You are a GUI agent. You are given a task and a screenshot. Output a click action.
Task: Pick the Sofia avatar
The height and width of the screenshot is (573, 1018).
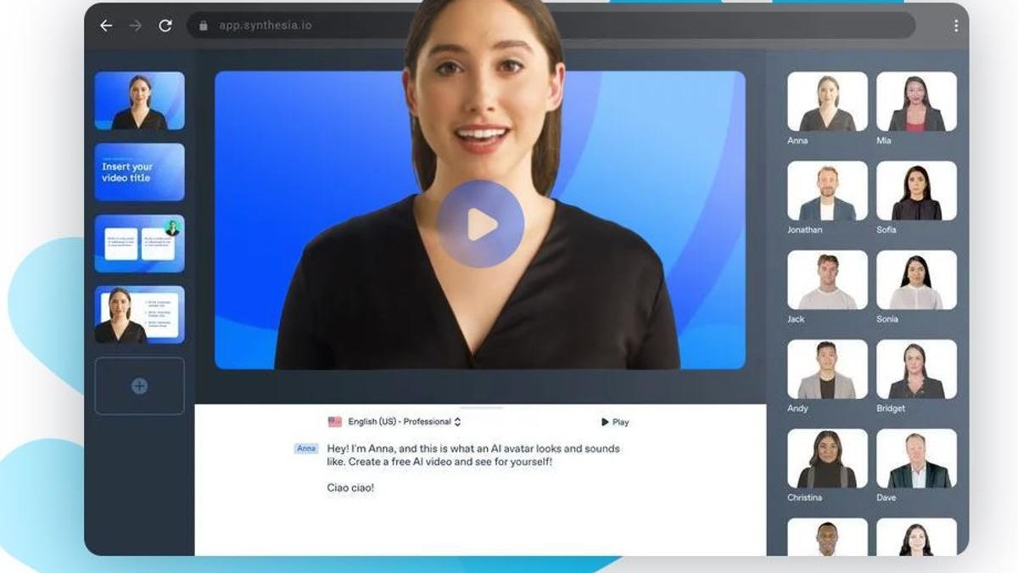coord(916,191)
